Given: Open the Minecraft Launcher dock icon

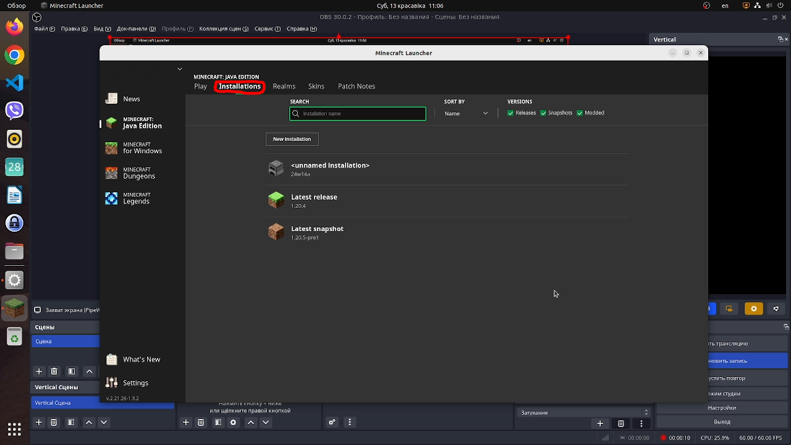Looking at the screenshot, I should [14, 308].
